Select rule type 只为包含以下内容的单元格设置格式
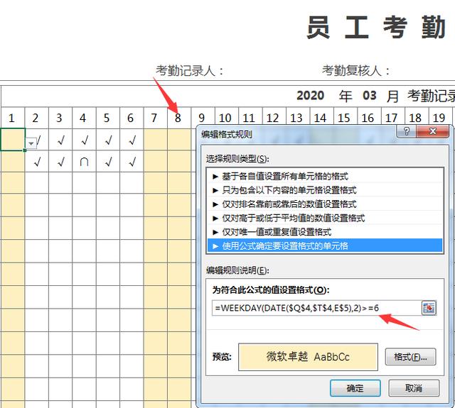455x408 pixels. point(325,190)
